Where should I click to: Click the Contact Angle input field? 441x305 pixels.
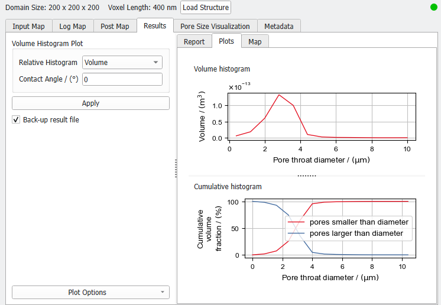coord(122,79)
